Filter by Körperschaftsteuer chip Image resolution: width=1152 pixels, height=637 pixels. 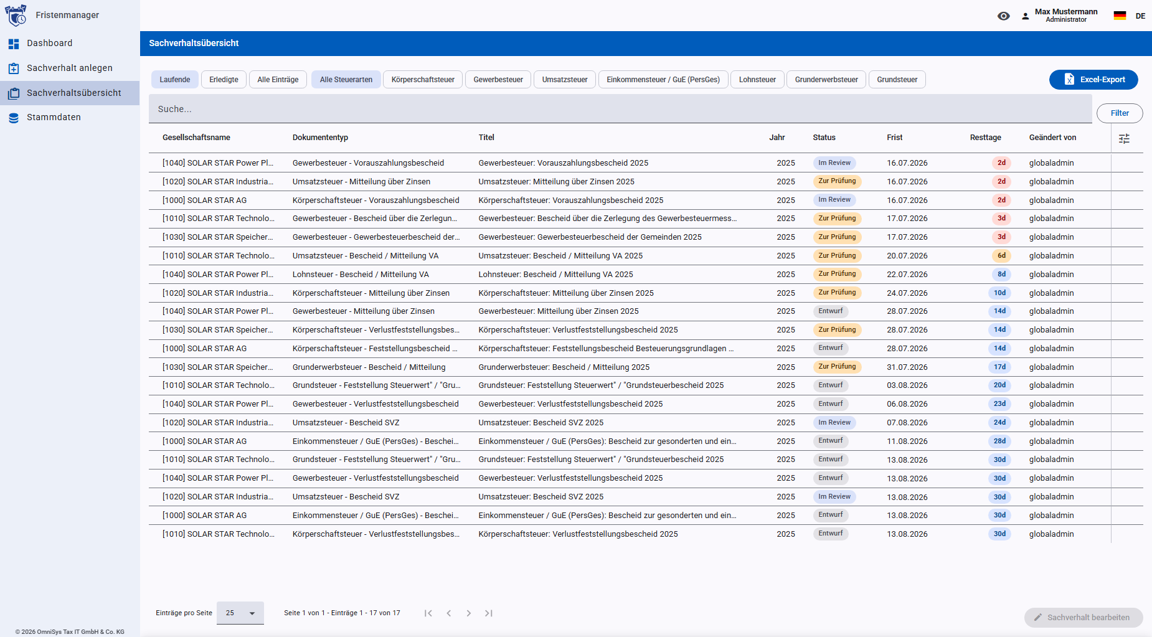click(423, 80)
